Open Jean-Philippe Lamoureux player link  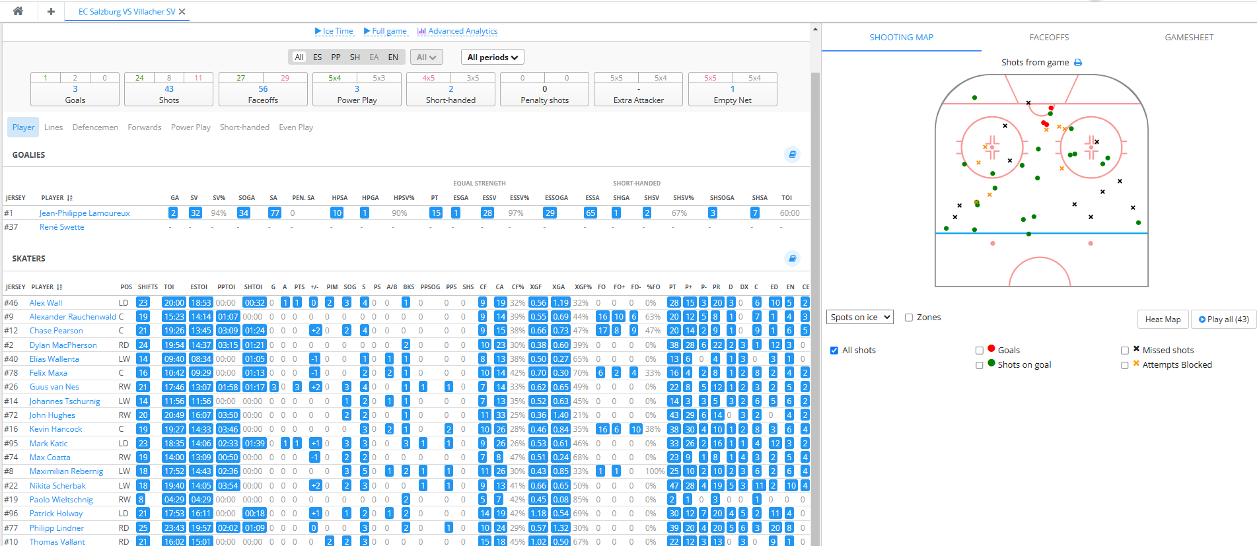pos(85,213)
